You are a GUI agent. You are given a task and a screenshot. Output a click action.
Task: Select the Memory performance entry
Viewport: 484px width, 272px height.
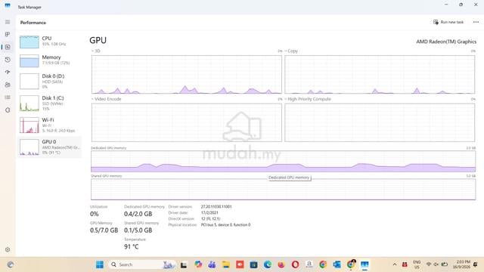[49, 60]
